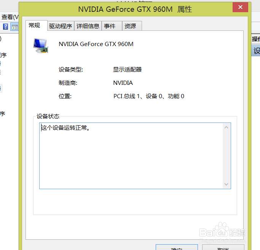Click the 位置 label
Viewport: 260px width, 250px height.
65,96
